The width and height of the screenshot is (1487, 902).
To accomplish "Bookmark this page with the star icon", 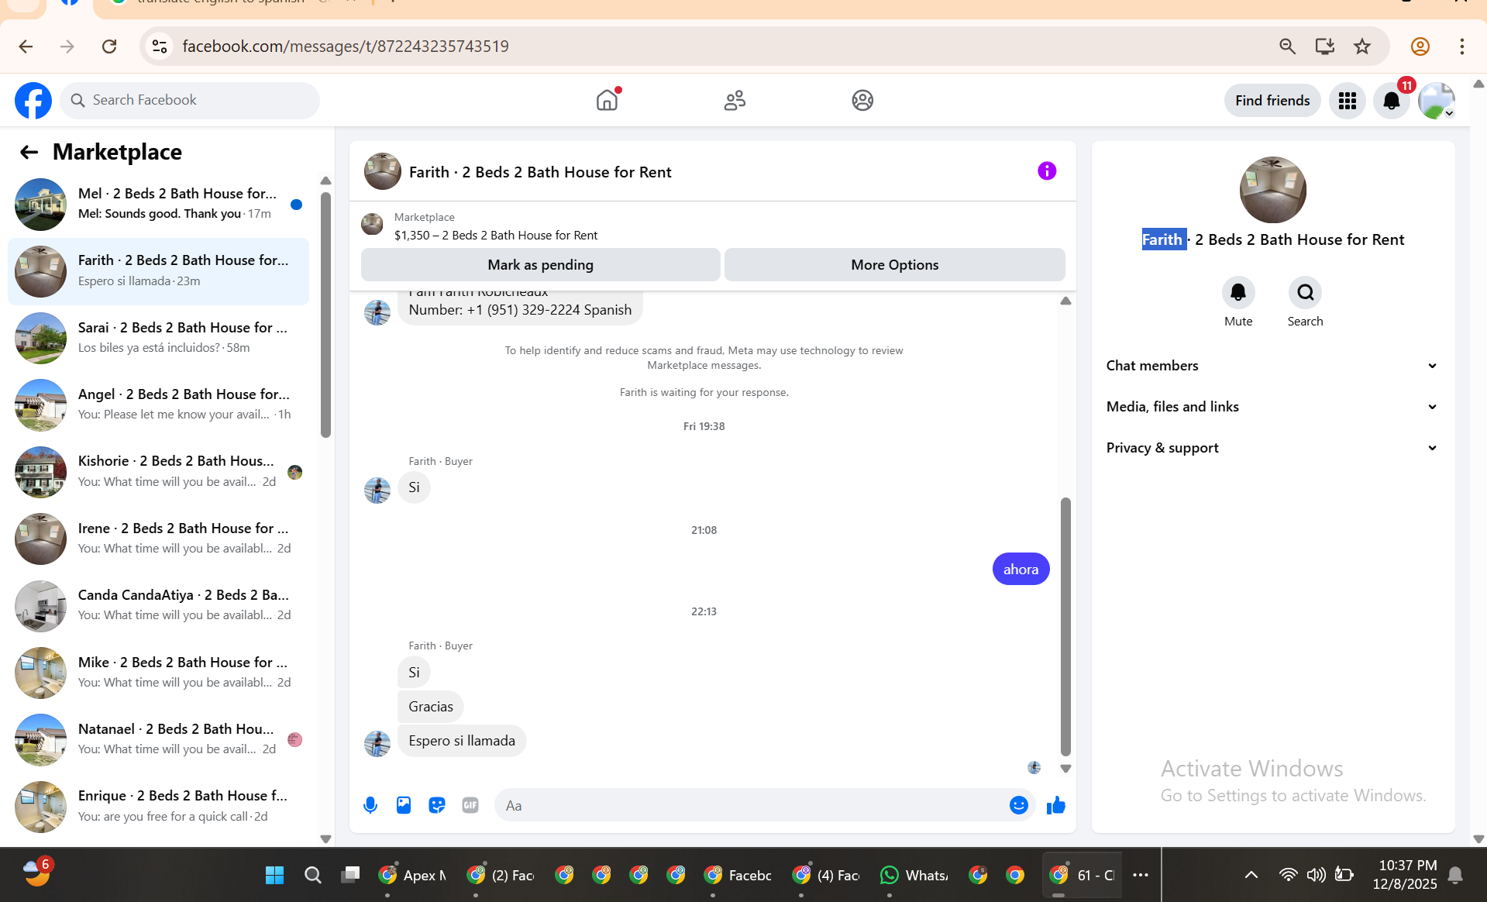I will 1362,46.
